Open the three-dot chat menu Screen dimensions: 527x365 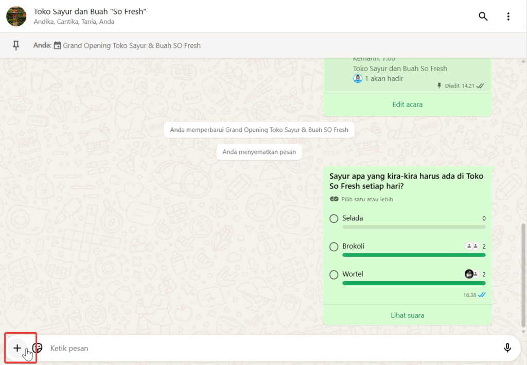[x=508, y=16]
